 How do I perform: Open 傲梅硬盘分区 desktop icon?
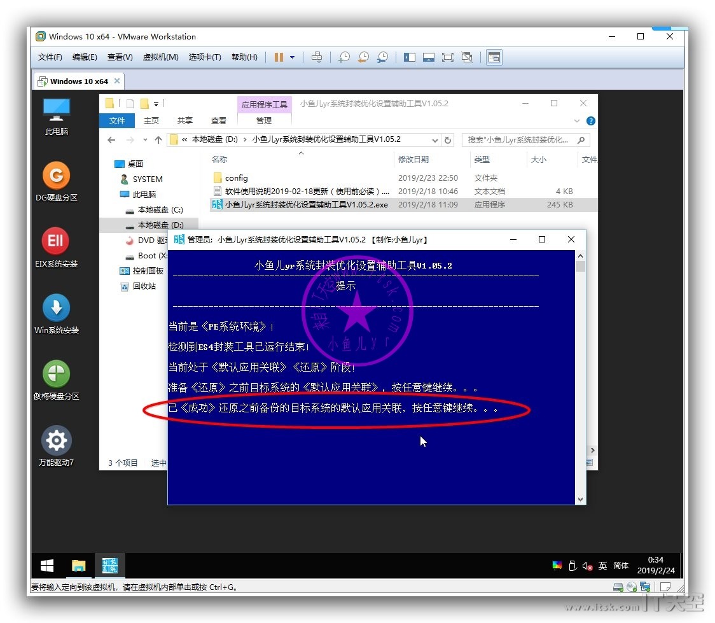(x=57, y=381)
